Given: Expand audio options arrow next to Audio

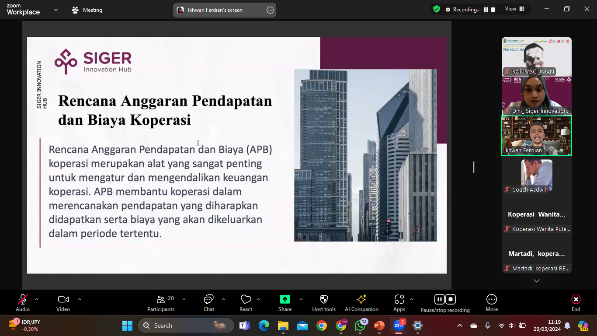Looking at the screenshot, I should tap(37, 299).
